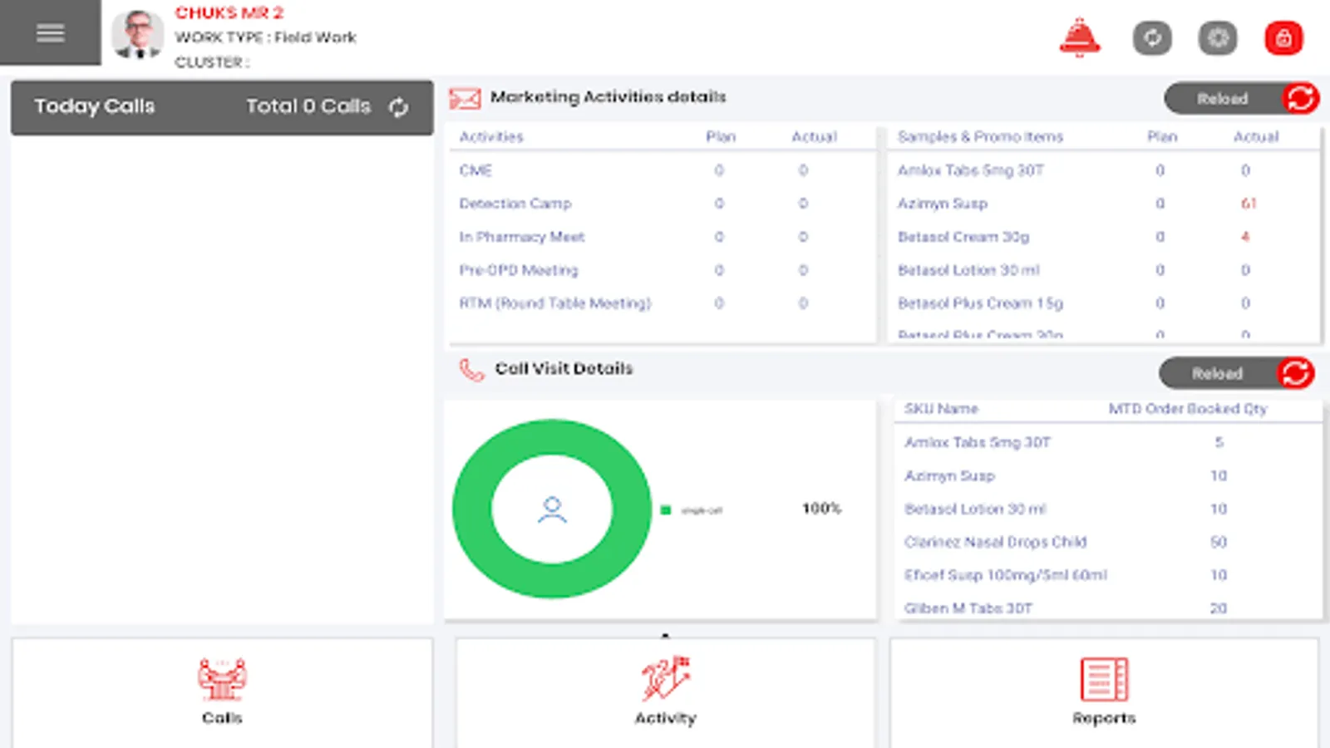Click Betasol Lotion 30 ml in SKU list

tap(975, 508)
